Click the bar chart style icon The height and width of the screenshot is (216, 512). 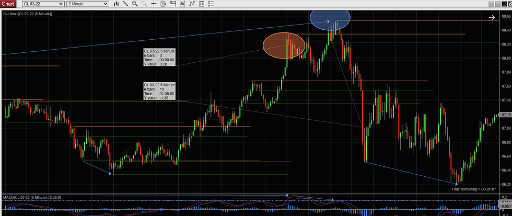tap(116, 4)
